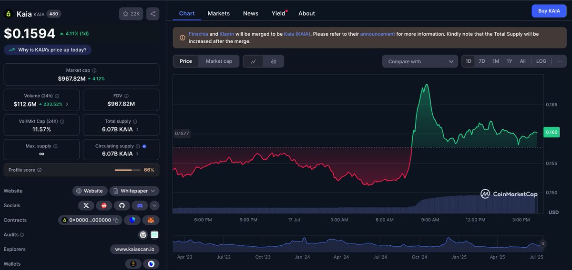Click the Profile score progress bar
The image size is (572, 270).
127,170
